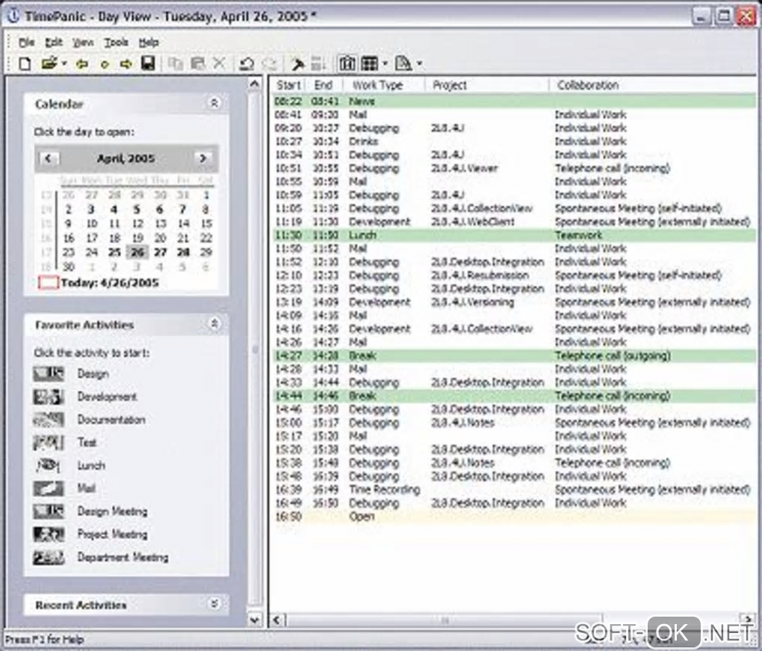Start the Mail favorite activity
The height and width of the screenshot is (651, 762).
point(65,488)
